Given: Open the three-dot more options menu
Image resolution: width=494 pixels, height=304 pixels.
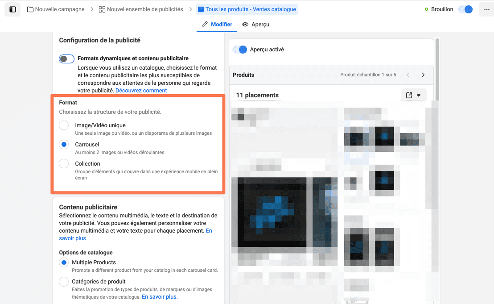Looking at the screenshot, I should point(486,9).
